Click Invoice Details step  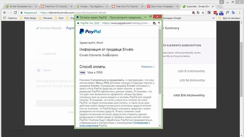tap(49, 28)
